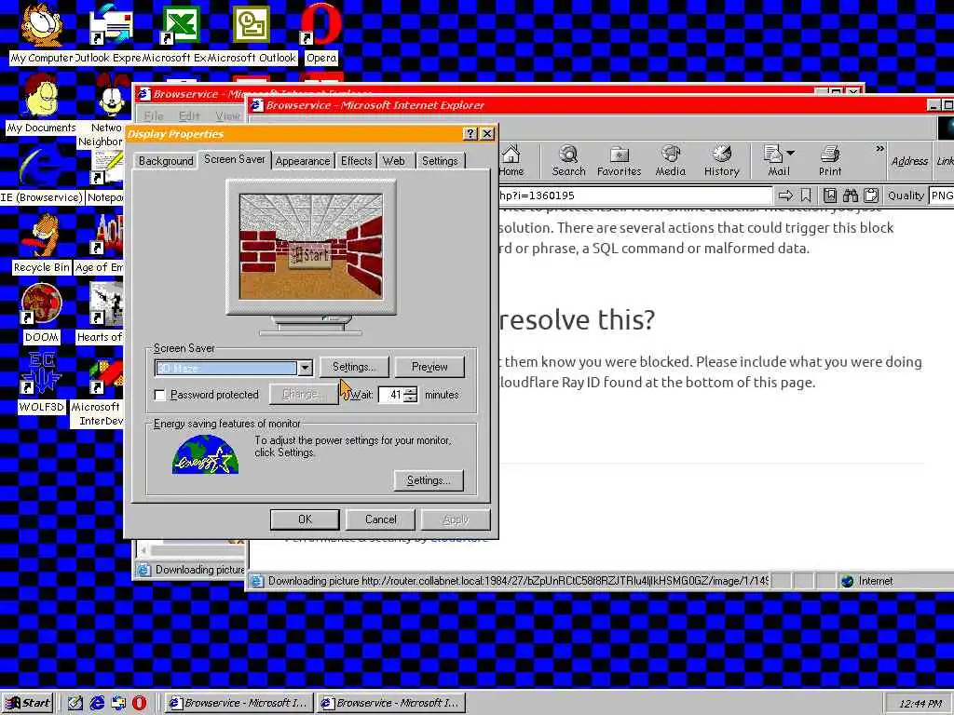Image resolution: width=954 pixels, height=715 pixels.
Task: Switch to the Settings tab
Action: [440, 161]
